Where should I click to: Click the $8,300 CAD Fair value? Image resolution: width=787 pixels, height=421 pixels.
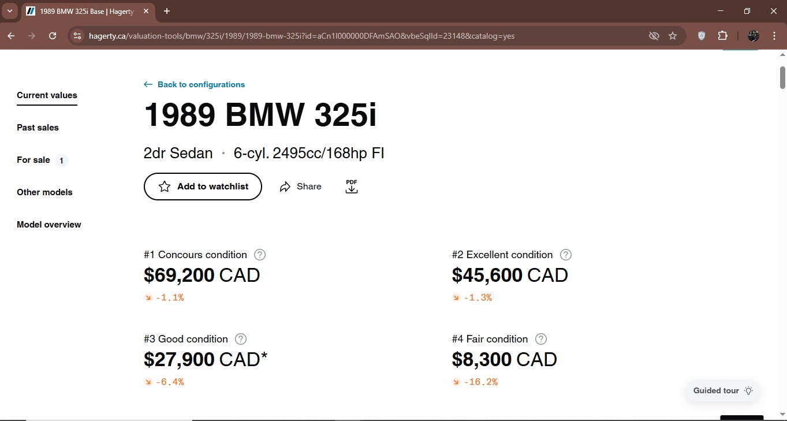[x=505, y=360]
